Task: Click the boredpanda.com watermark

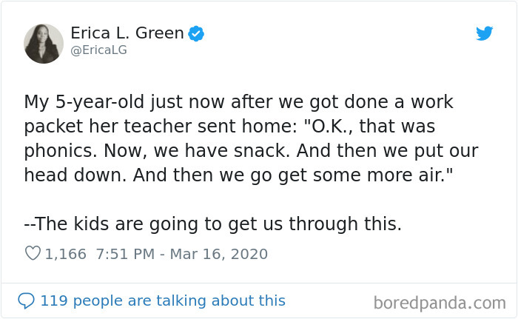Action: pyautogui.click(x=440, y=302)
